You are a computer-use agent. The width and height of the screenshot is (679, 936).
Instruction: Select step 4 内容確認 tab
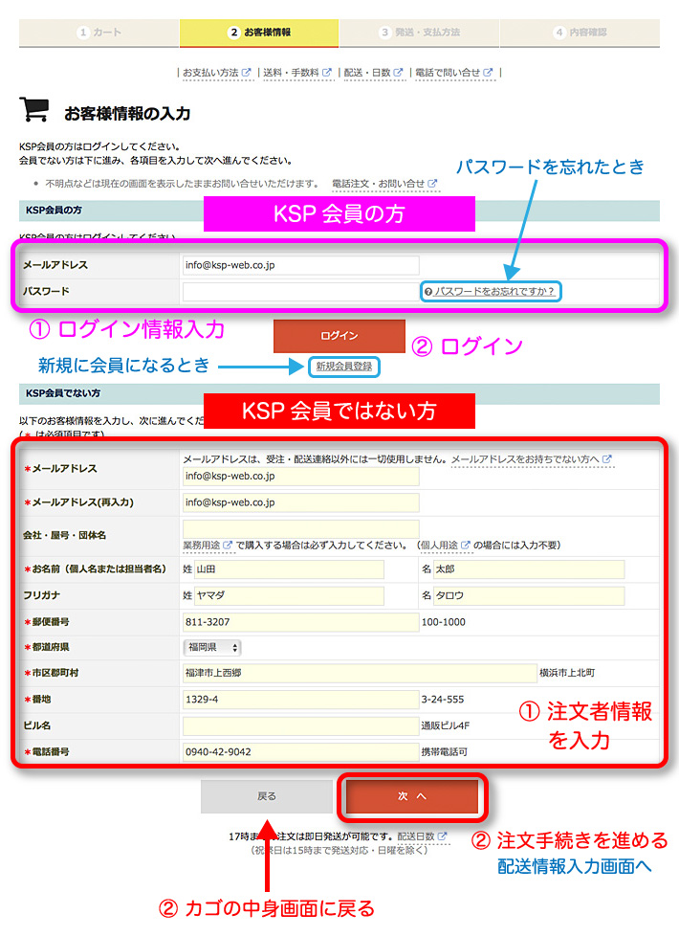[580, 33]
